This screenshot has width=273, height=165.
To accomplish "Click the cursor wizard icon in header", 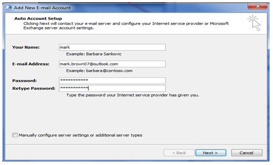I will coord(254,23).
